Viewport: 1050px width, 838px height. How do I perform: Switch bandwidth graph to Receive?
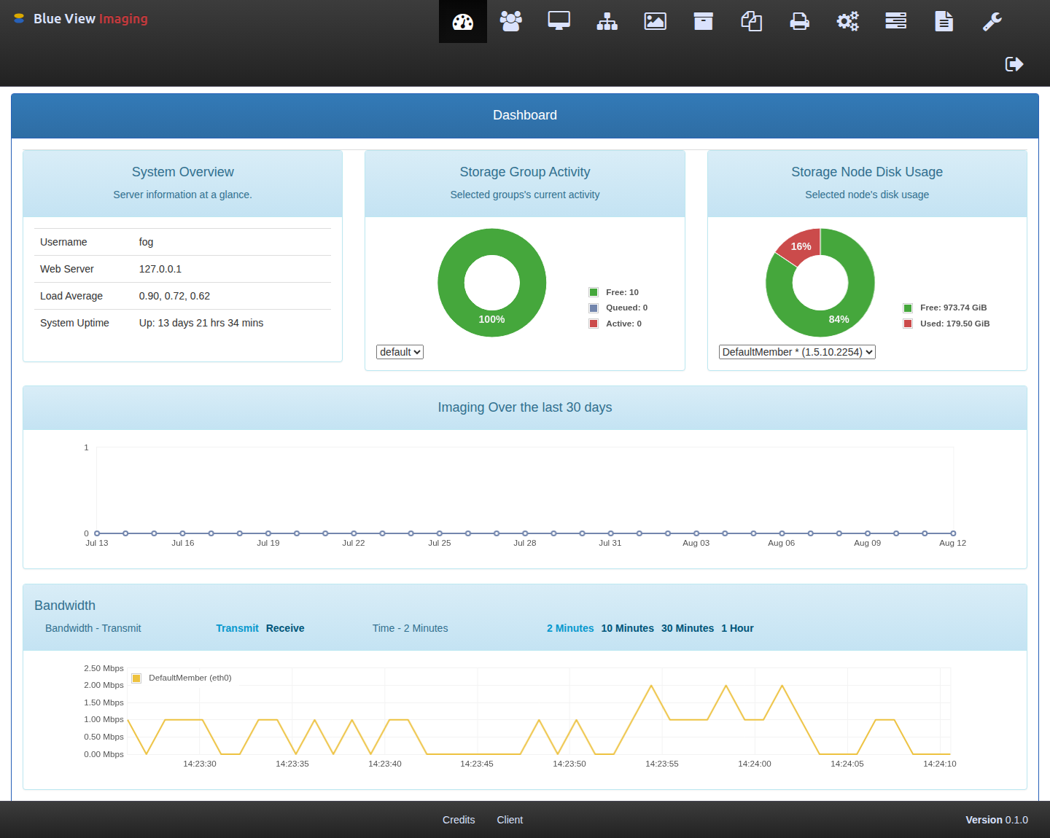tap(285, 628)
